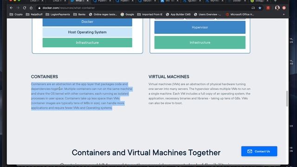This screenshot has width=297, height=167.
Task: Open the App Builder CMS bookmark
Action: 178,14
